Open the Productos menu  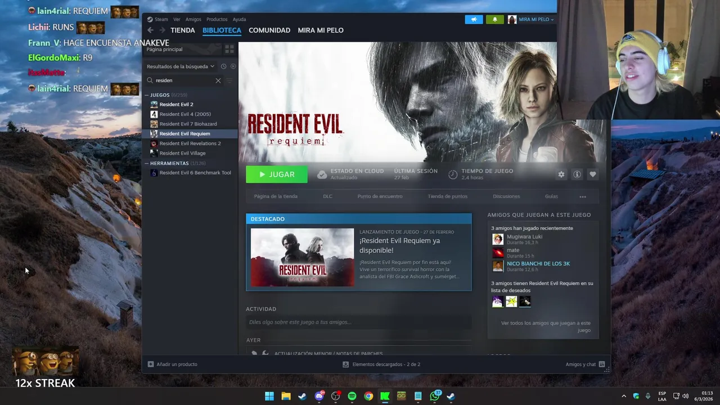[217, 19]
